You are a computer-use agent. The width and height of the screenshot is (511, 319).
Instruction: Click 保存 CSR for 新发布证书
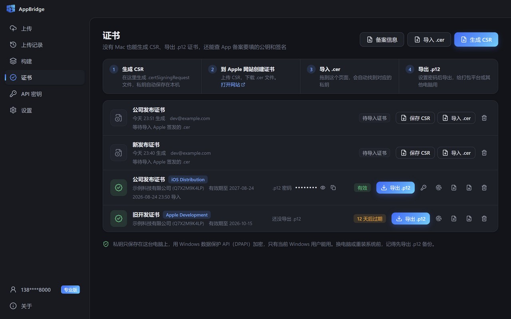(x=415, y=153)
